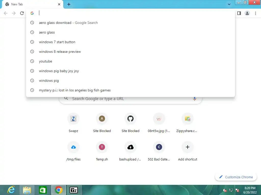Pick the 'windows pig' history suggestion
Image resolution: width=261 pixels, height=195 pixels.
pos(130,80)
